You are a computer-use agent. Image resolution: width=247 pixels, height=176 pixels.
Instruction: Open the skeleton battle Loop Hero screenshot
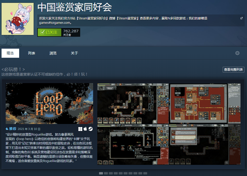click(x=133, y=144)
